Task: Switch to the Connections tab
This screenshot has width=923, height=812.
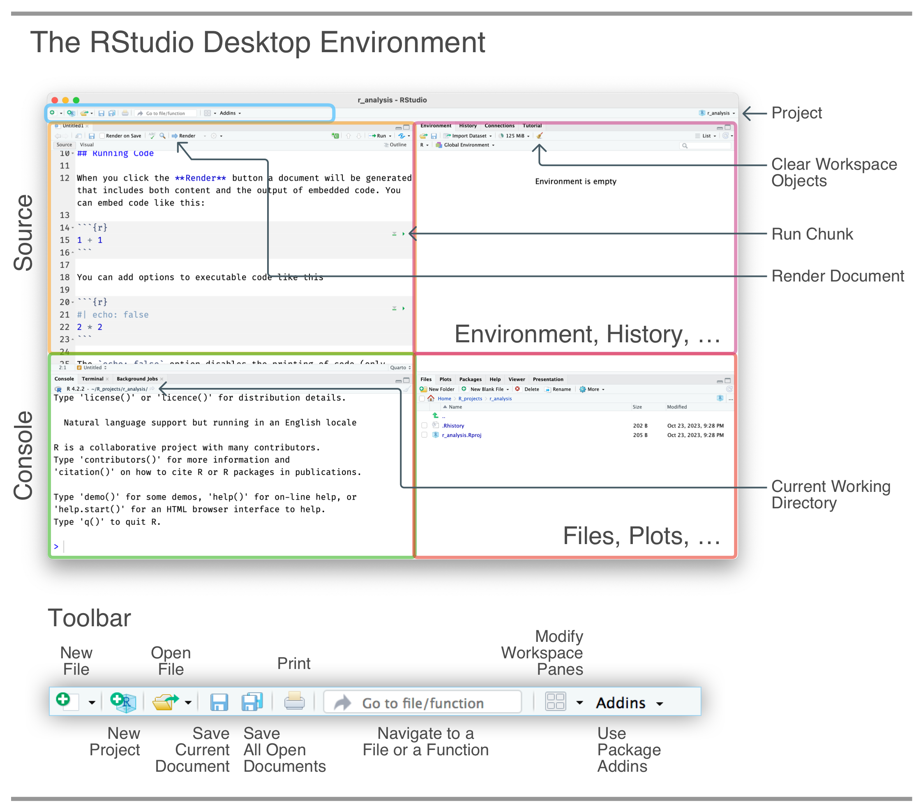Action: [499, 126]
